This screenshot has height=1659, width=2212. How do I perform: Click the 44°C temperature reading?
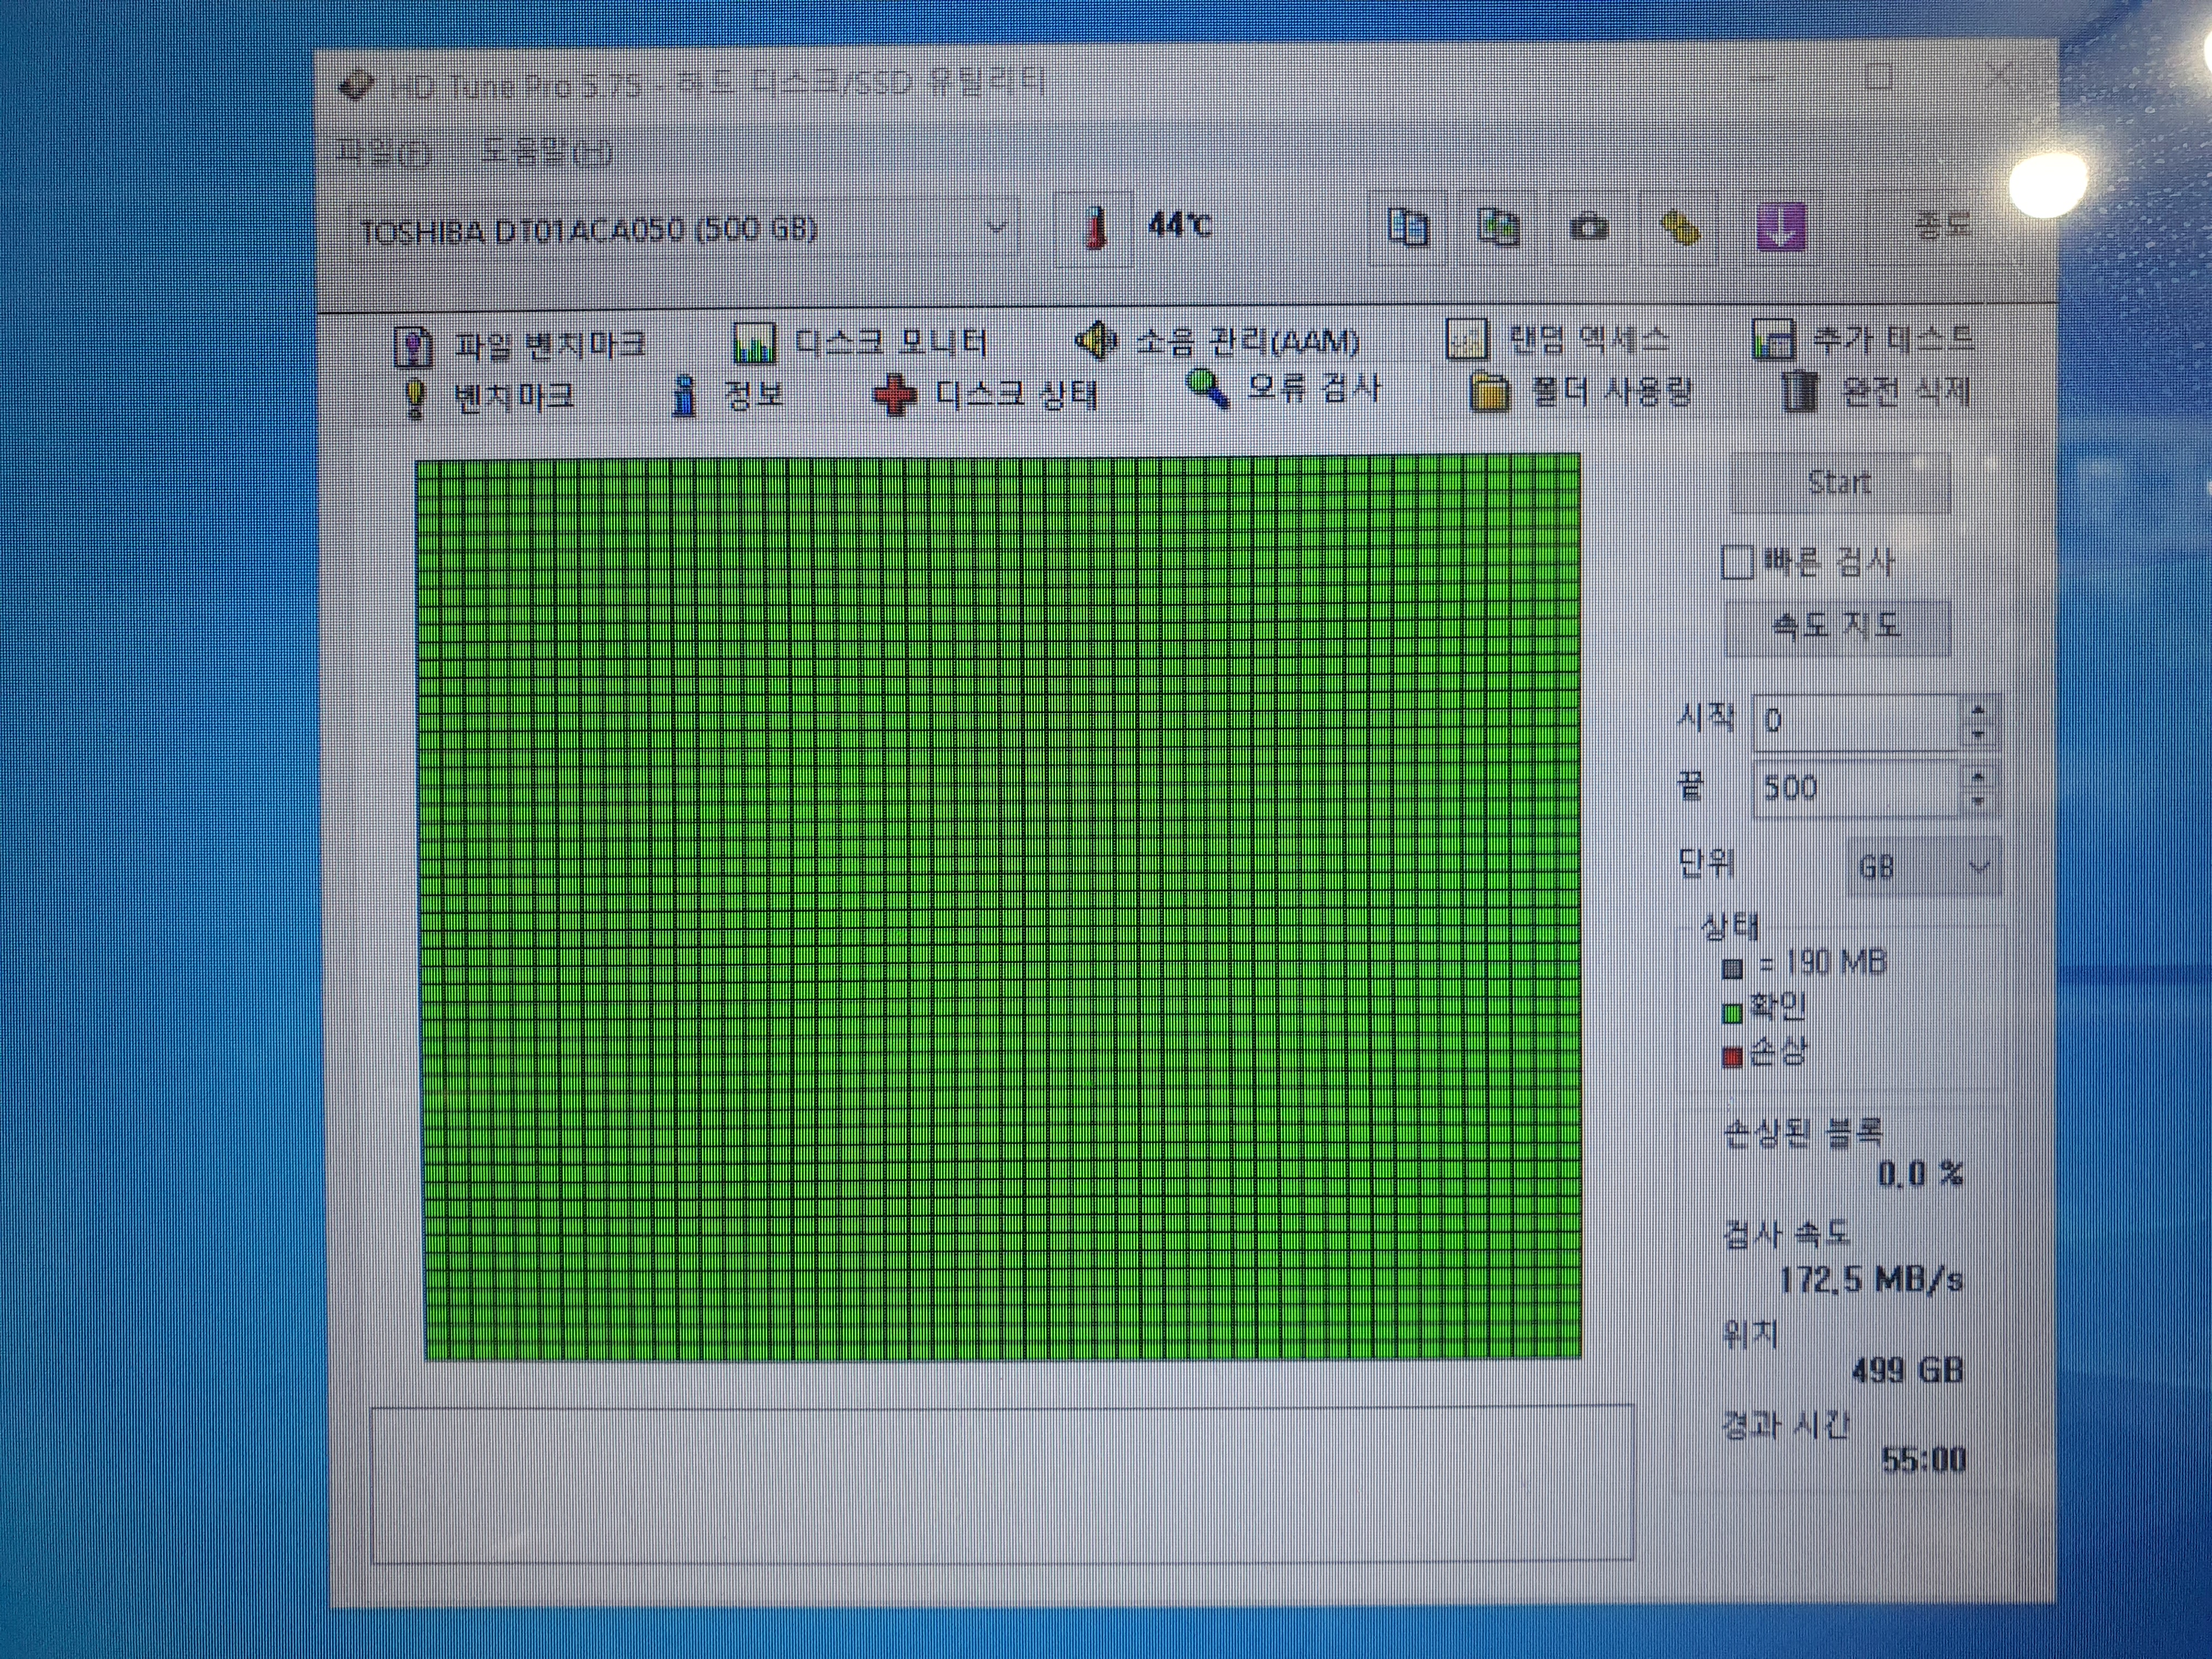[x=1180, y=225]
